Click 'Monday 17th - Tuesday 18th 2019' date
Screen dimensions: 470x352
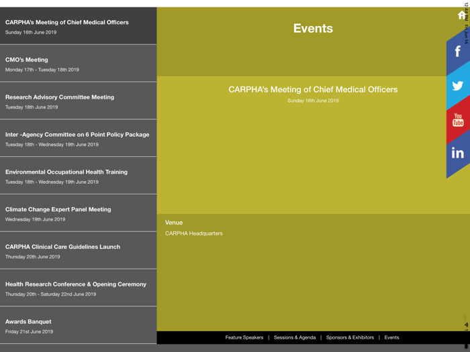[42, 70]
